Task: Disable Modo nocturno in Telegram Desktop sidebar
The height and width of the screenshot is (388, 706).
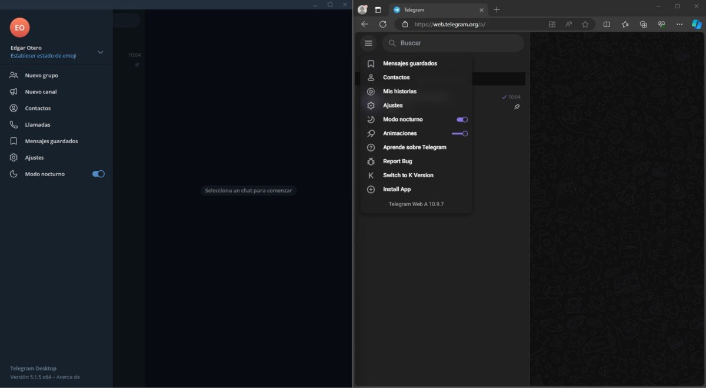Action: tap(98, 173)
